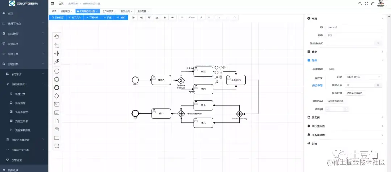Screen dimensions: 391x172
Task: Expand the 表单 section
Action: point(346,52)
